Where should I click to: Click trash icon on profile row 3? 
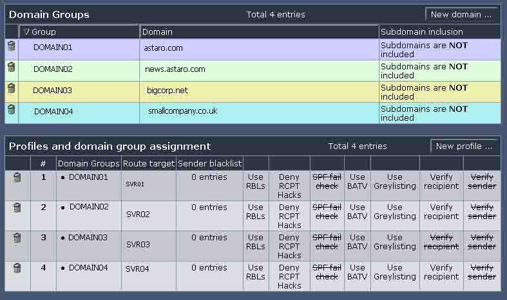click(17, 238)
